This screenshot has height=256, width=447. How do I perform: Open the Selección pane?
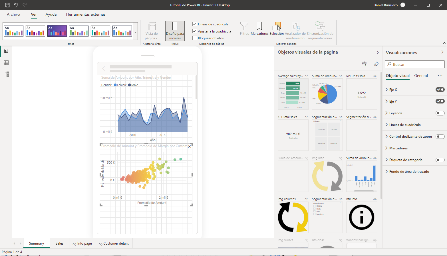coord(276,29)
